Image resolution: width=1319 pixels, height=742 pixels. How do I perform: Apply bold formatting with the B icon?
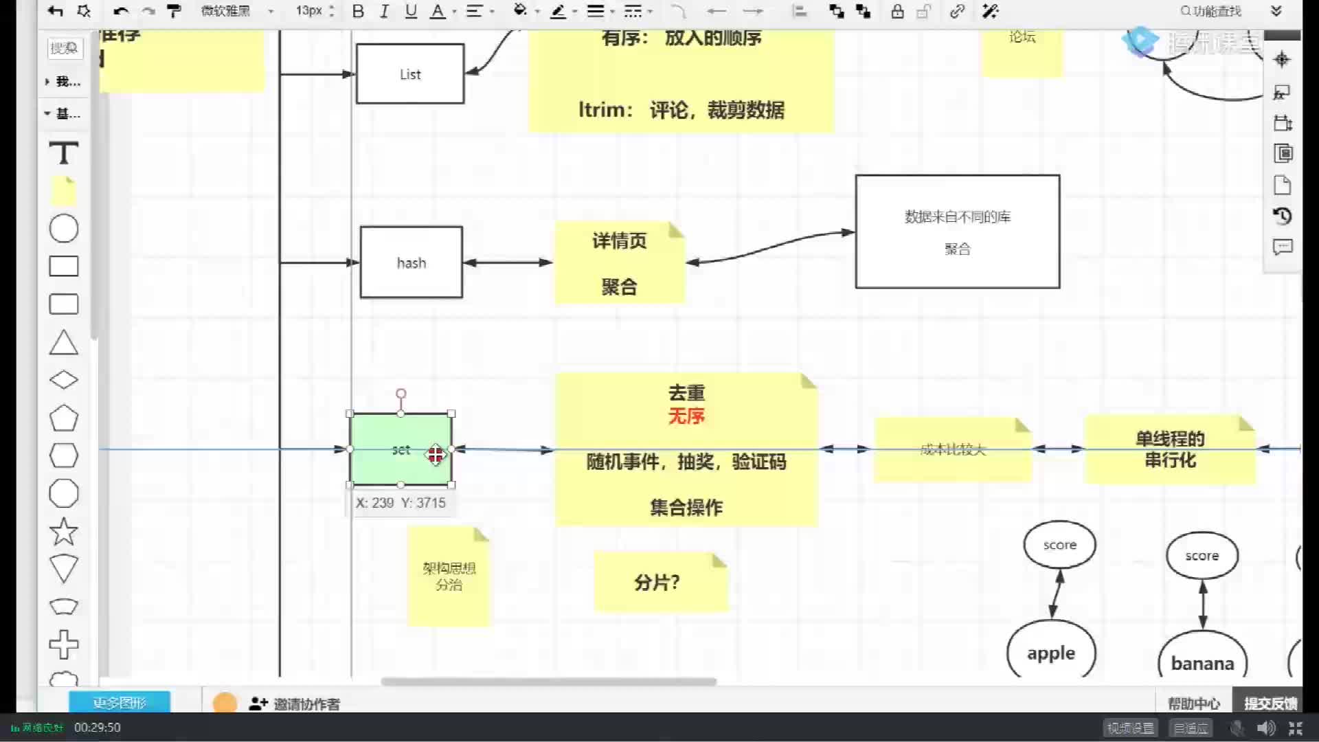click(x=358, y=11)
